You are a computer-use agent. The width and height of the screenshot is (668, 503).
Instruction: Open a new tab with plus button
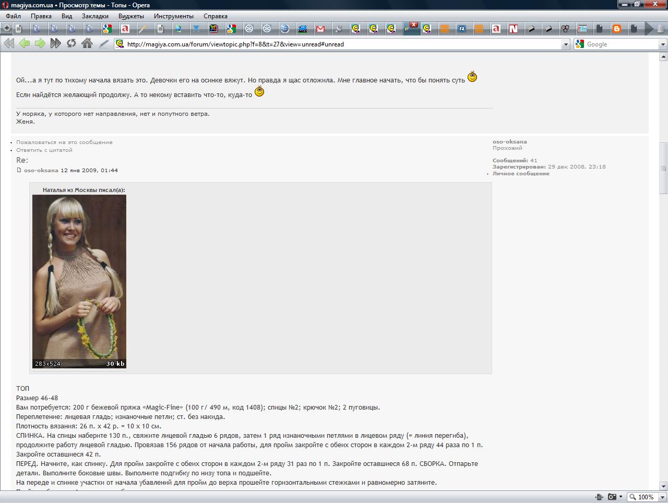(7, 28)
